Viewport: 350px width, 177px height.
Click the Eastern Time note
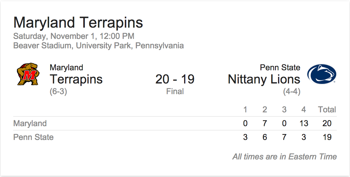(285, 157)
